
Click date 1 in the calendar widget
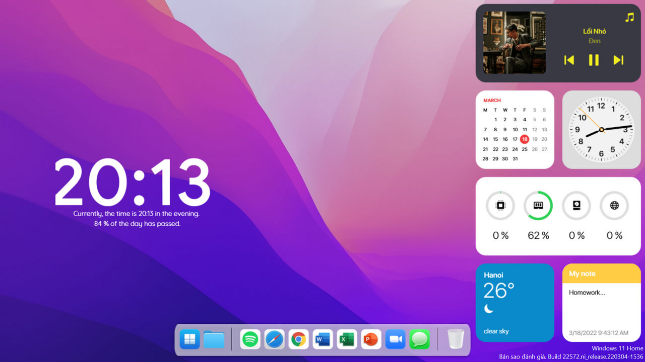[495, 120]
